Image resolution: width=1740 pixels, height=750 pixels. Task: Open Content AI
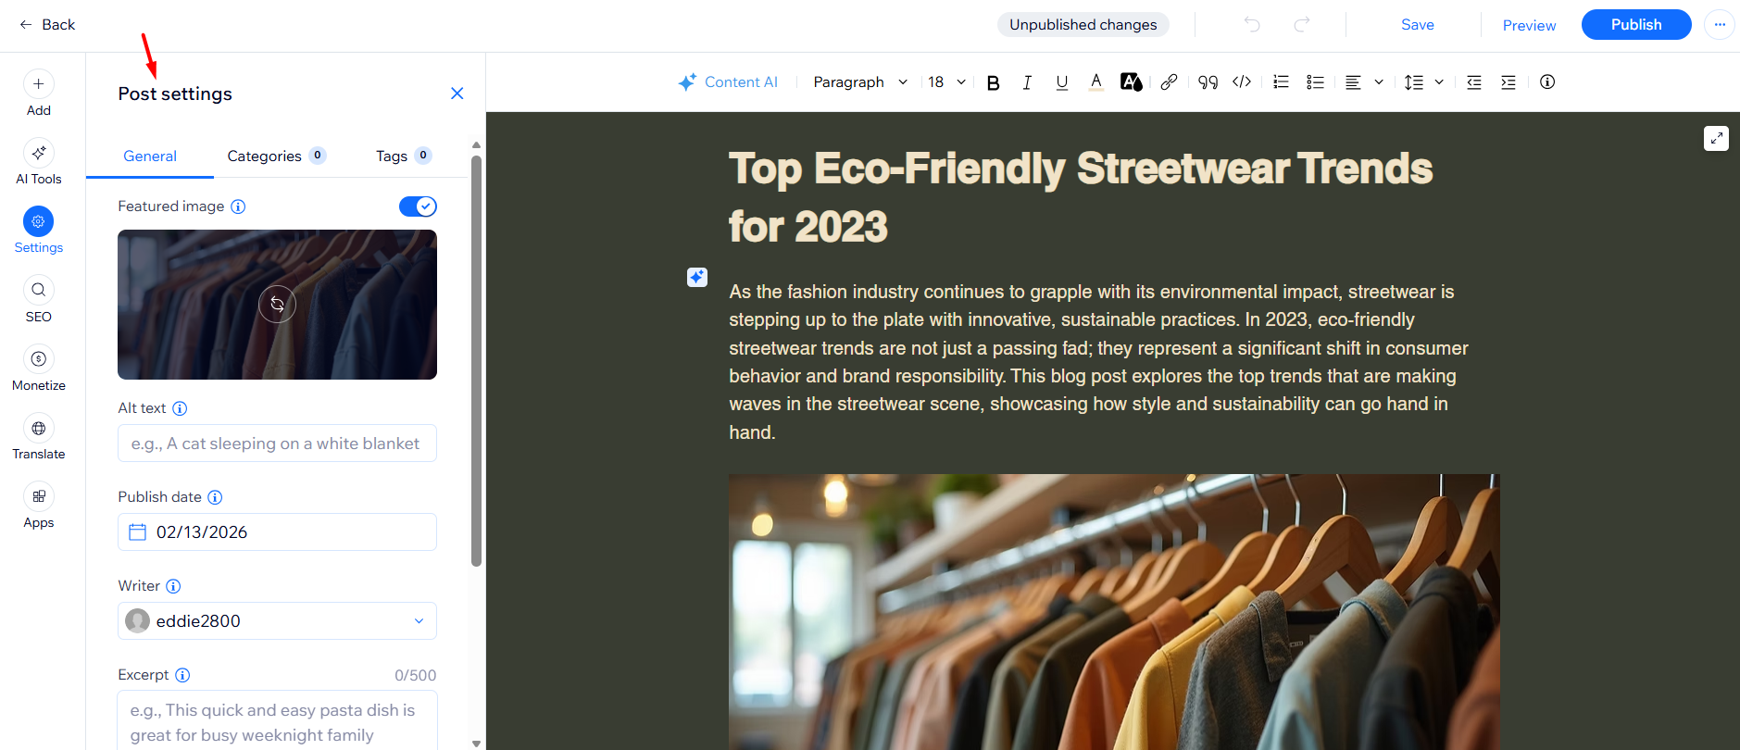[728, 82]
